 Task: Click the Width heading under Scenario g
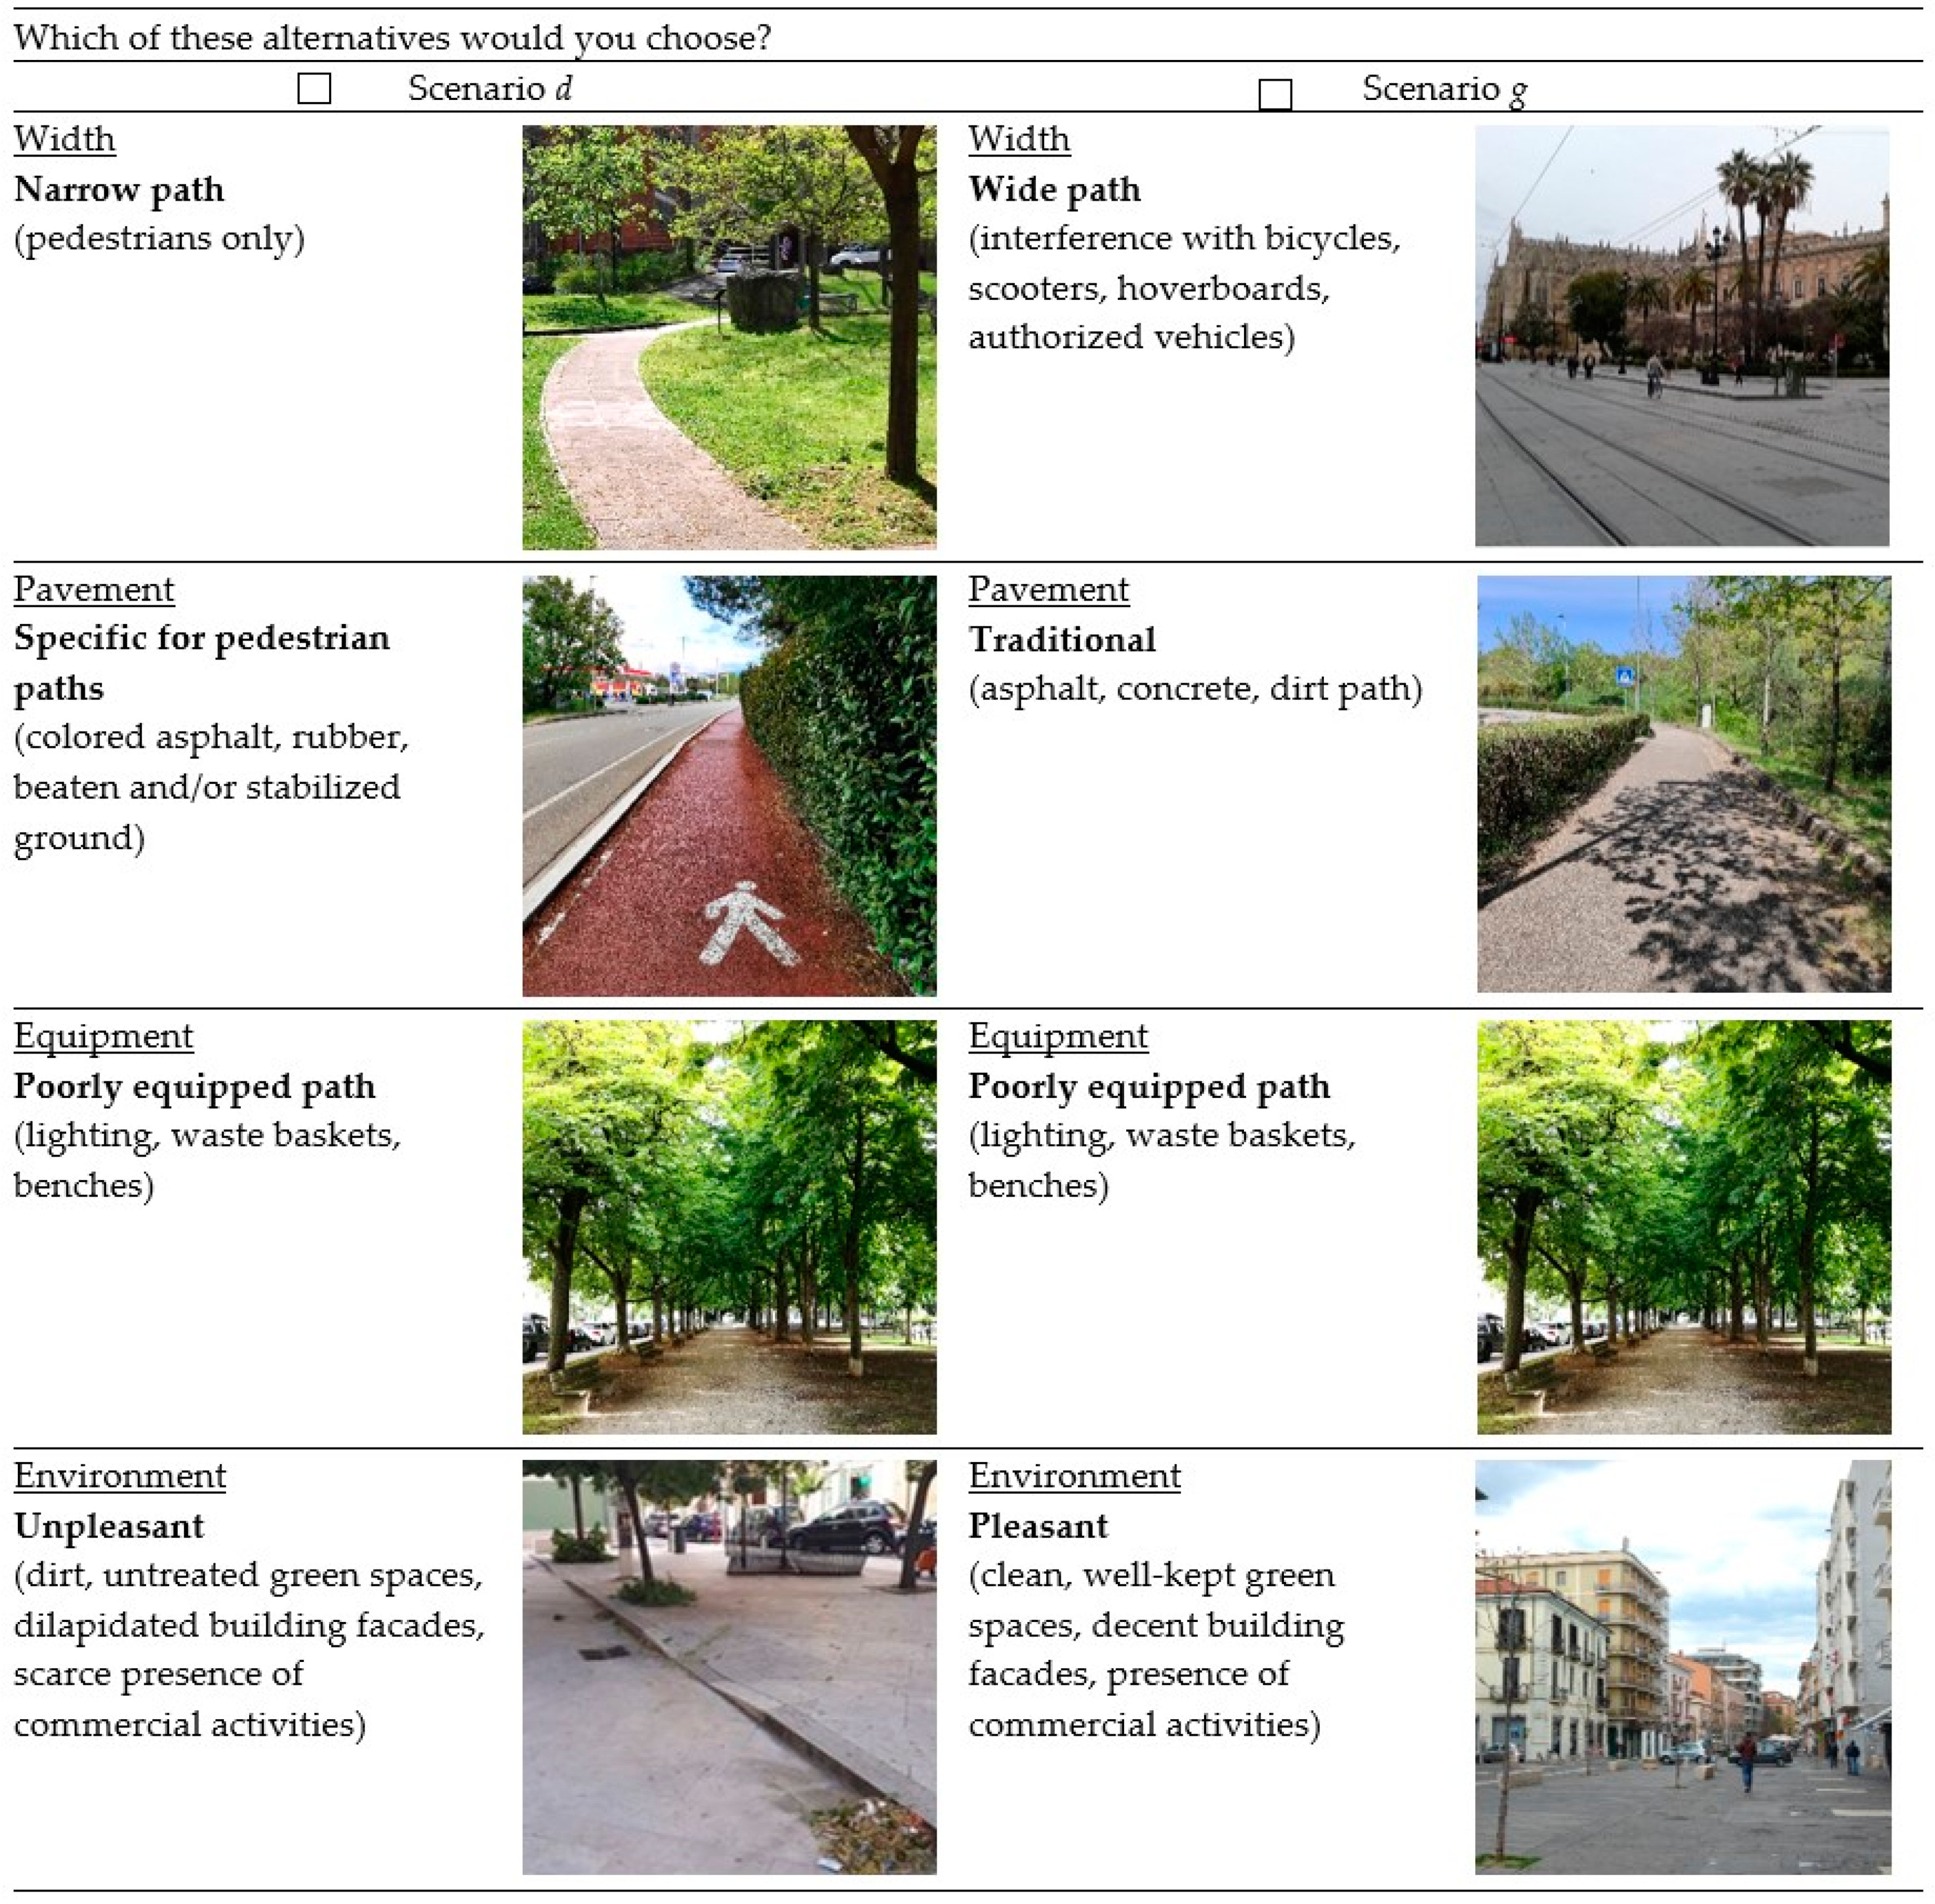[x=1018, y=139]
